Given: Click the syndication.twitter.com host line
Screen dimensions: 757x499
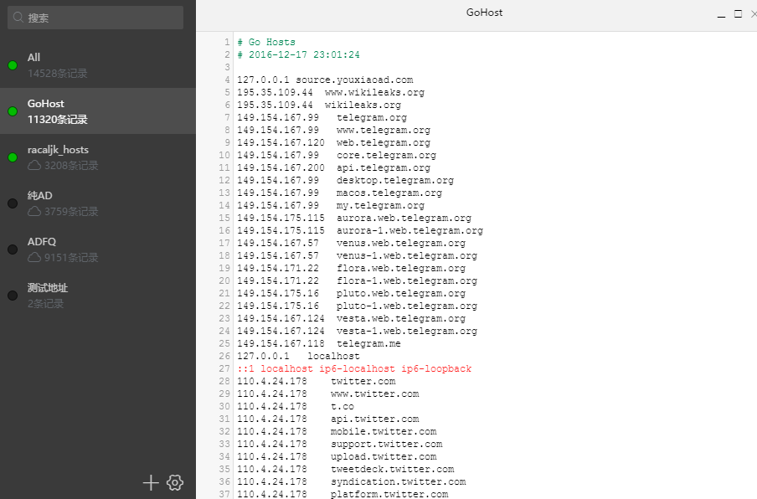Looking at the screenshot, I should [352, 481].
